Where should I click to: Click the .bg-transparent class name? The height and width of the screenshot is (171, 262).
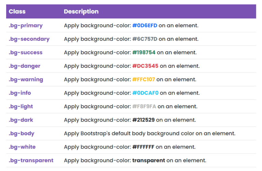click(x=31, y=160)
